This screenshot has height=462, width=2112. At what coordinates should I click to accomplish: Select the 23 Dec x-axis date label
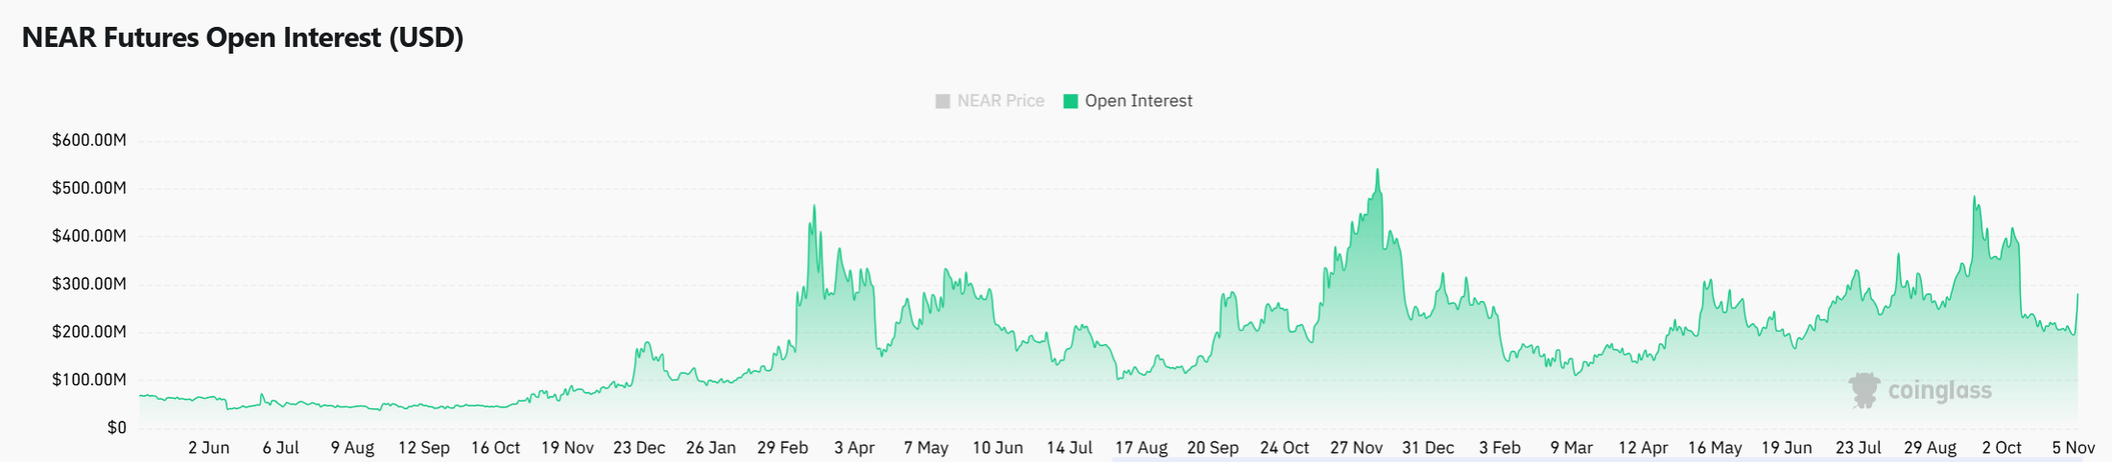pyautogui.click(x=639, y=448)
